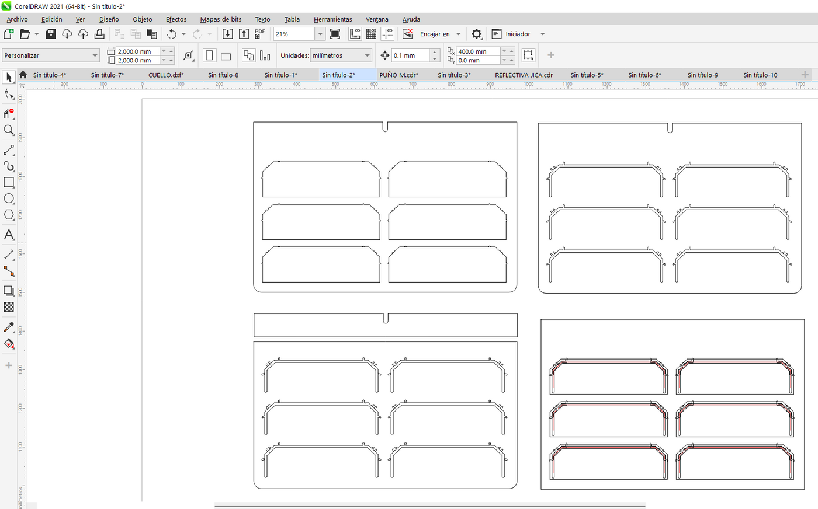The height and width of the screenshot is (509, 818).
Task: Open the zoom level dropdown
Action: click(x=320, y=34)
